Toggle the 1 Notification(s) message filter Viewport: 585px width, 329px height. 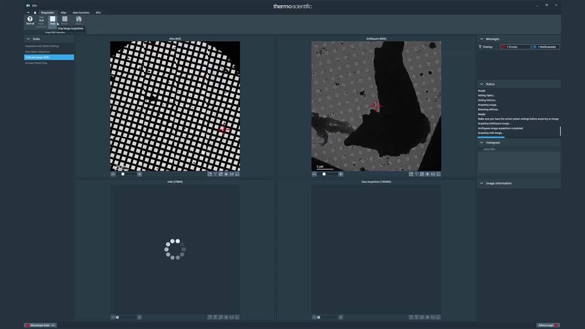(546, 47)
